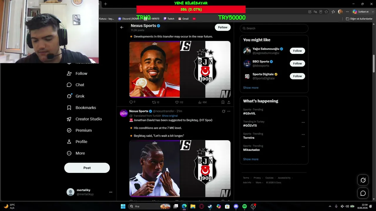Screen dimensions: 376x211
Task: Open account options for mertaliky
Action: click(111, 192)
